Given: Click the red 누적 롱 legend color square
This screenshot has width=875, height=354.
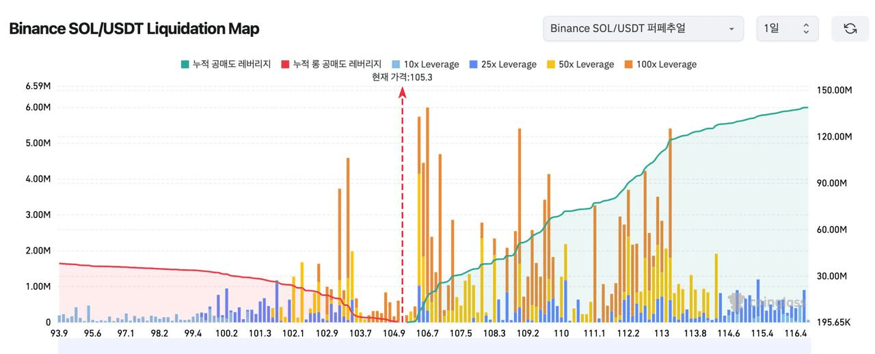Looking at the screenshot, I should click(x=285, y=64).
